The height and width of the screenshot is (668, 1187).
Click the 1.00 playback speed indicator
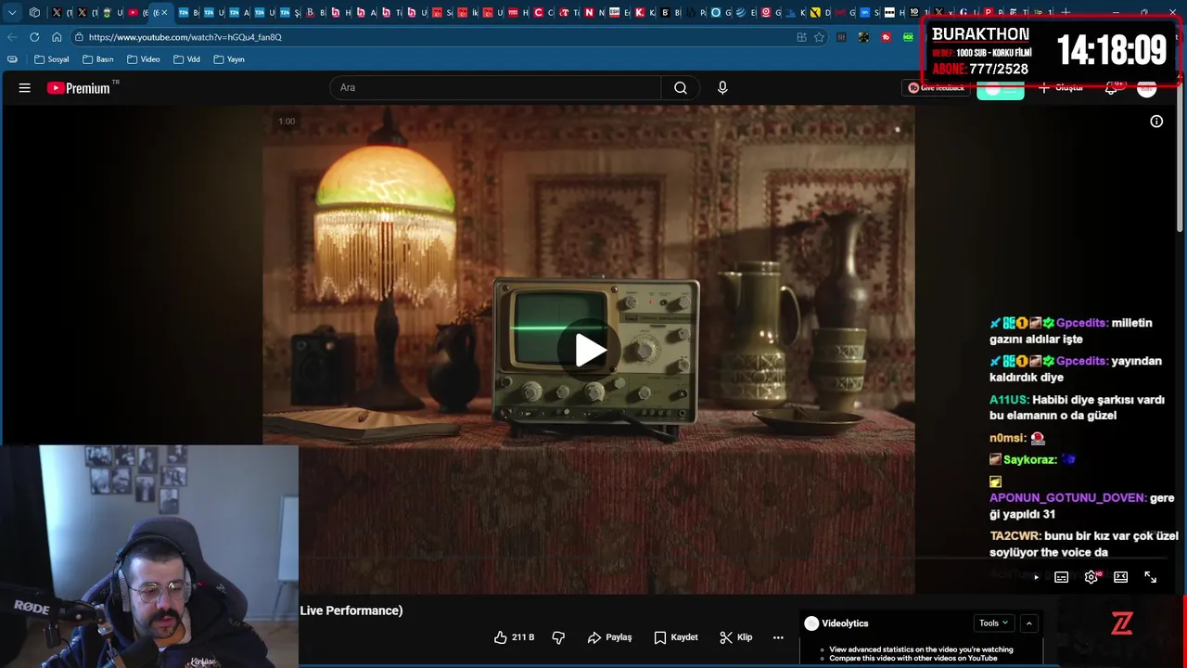coord(287,122)
